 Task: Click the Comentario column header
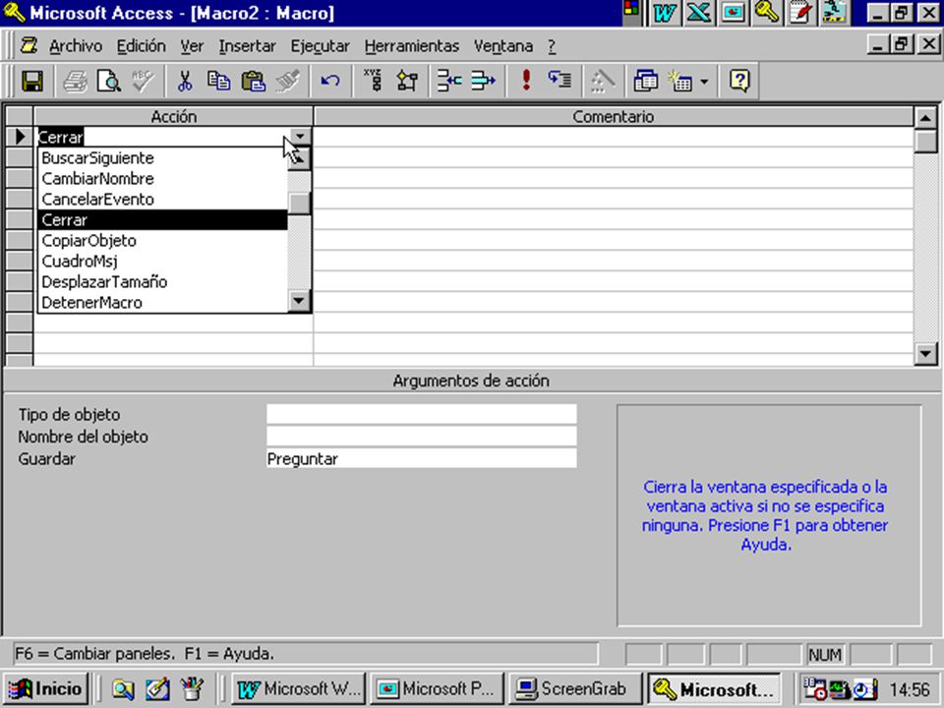613,116
